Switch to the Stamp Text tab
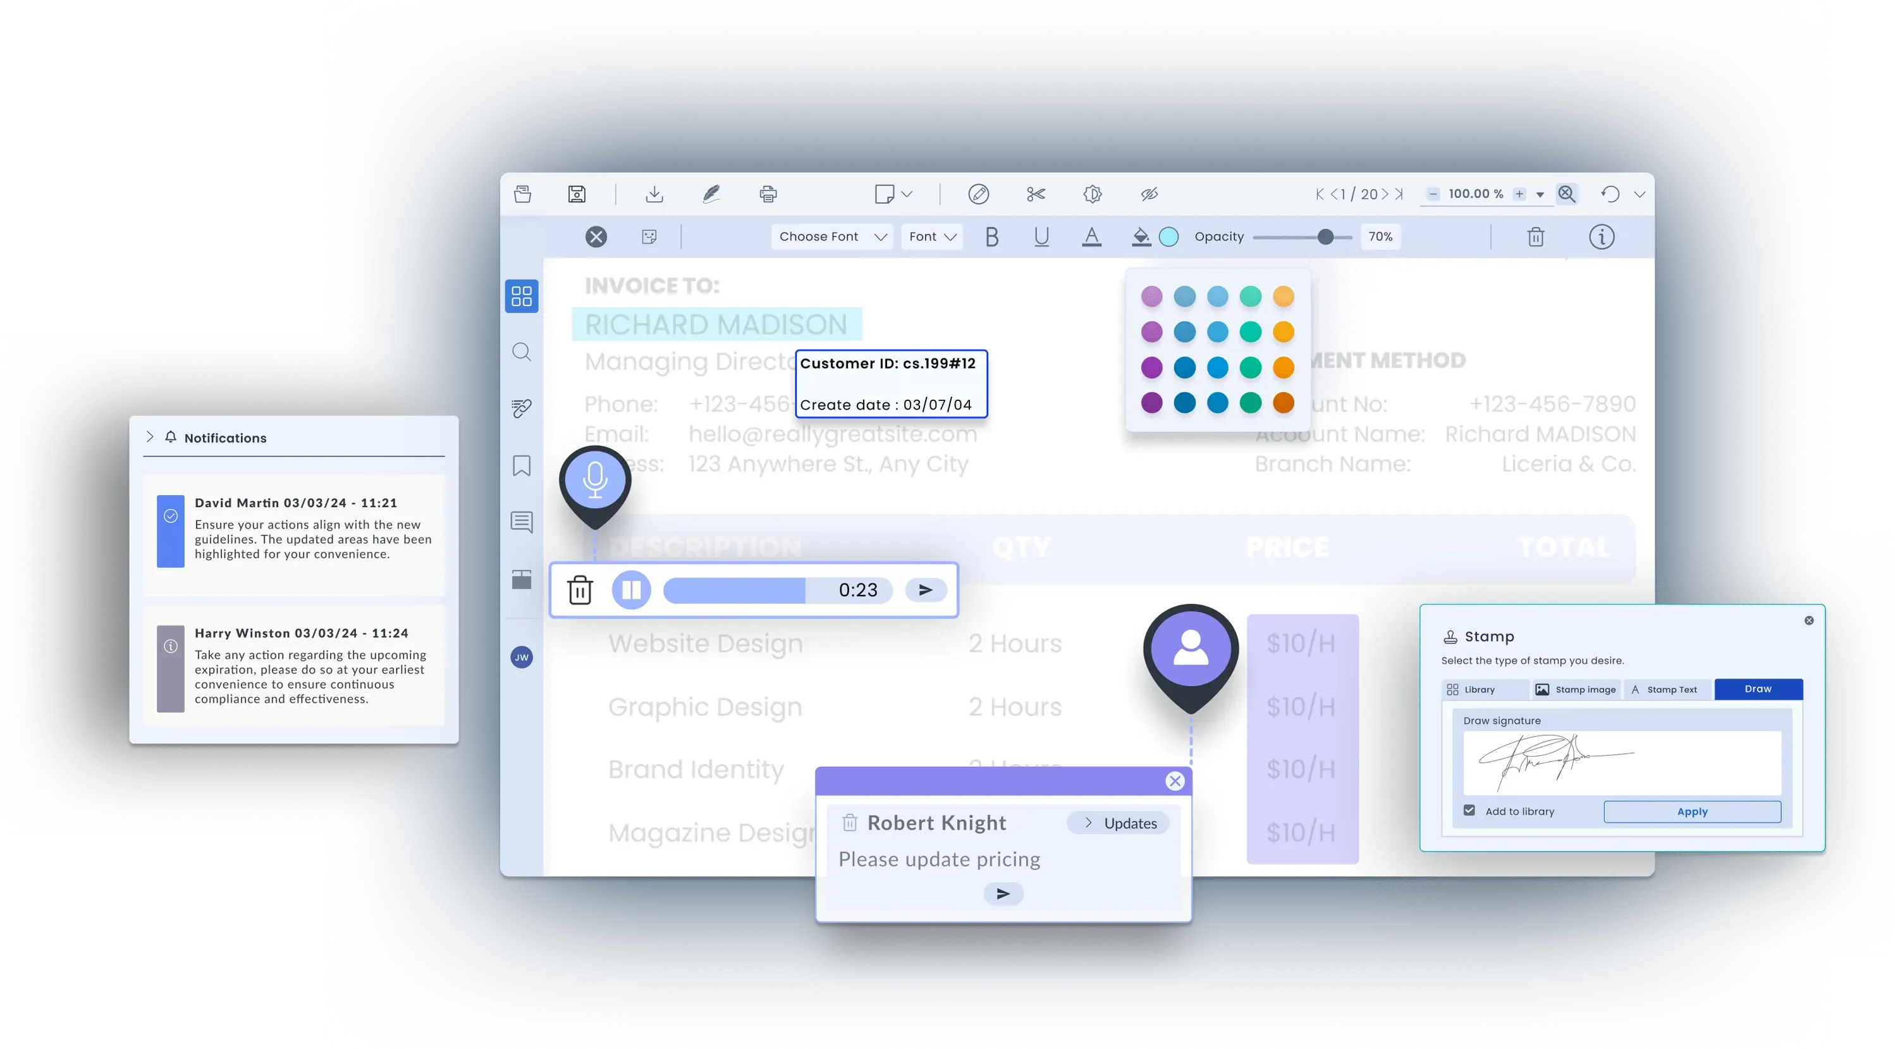 point(1665,689)
